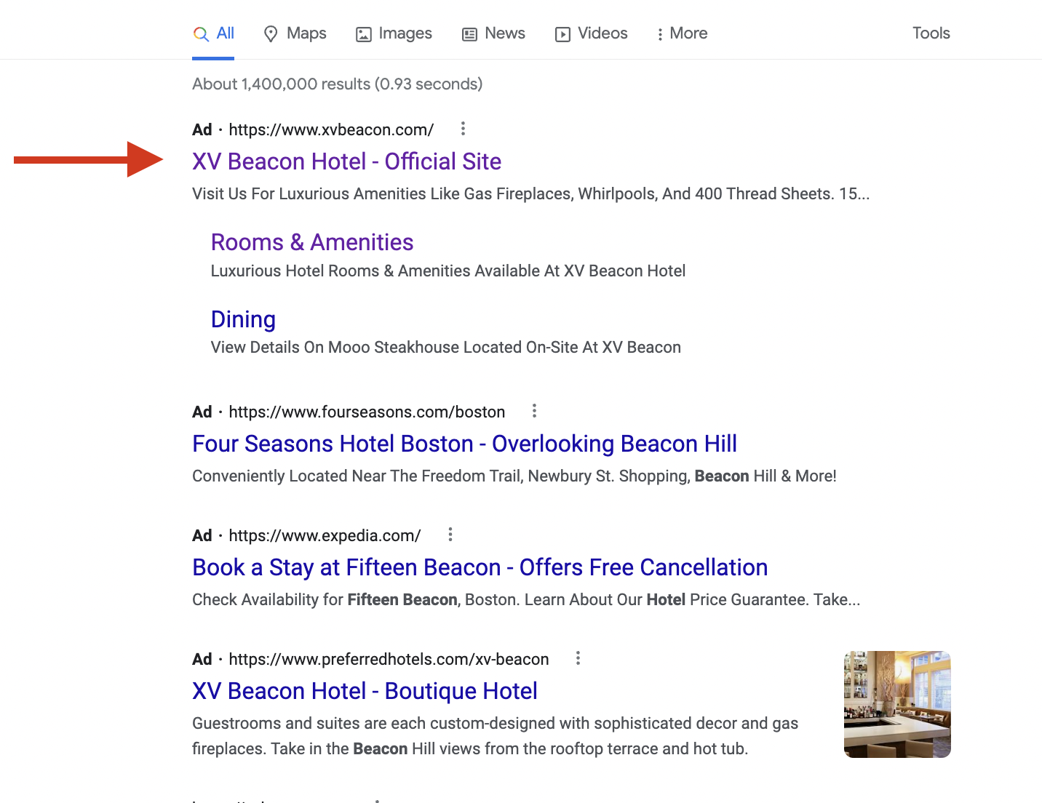1042x803 pixels.
Task: Switch to the Videos tab
Action: tap(591, 33)
